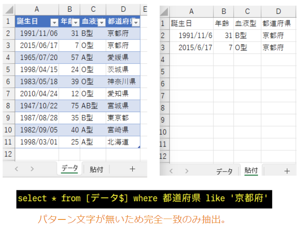This screenshot has height=229, width=297.
Task: Select row 12 header in left sheet
Action: (x=9, y=154)
